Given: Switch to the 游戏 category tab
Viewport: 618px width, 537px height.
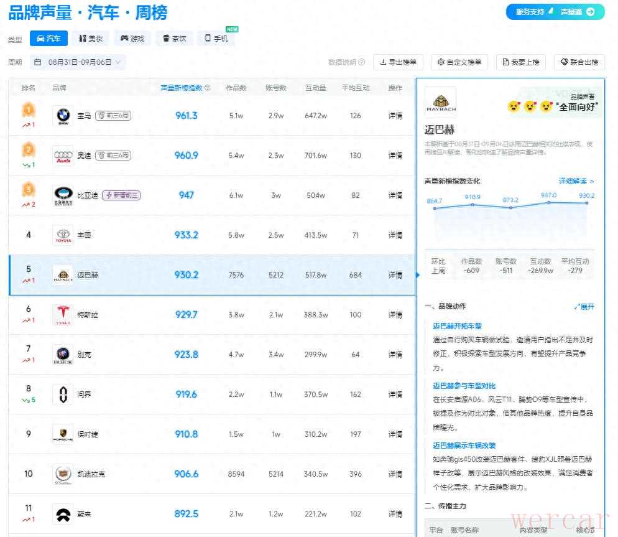Looking at the screenshot, I should point(132,39).
